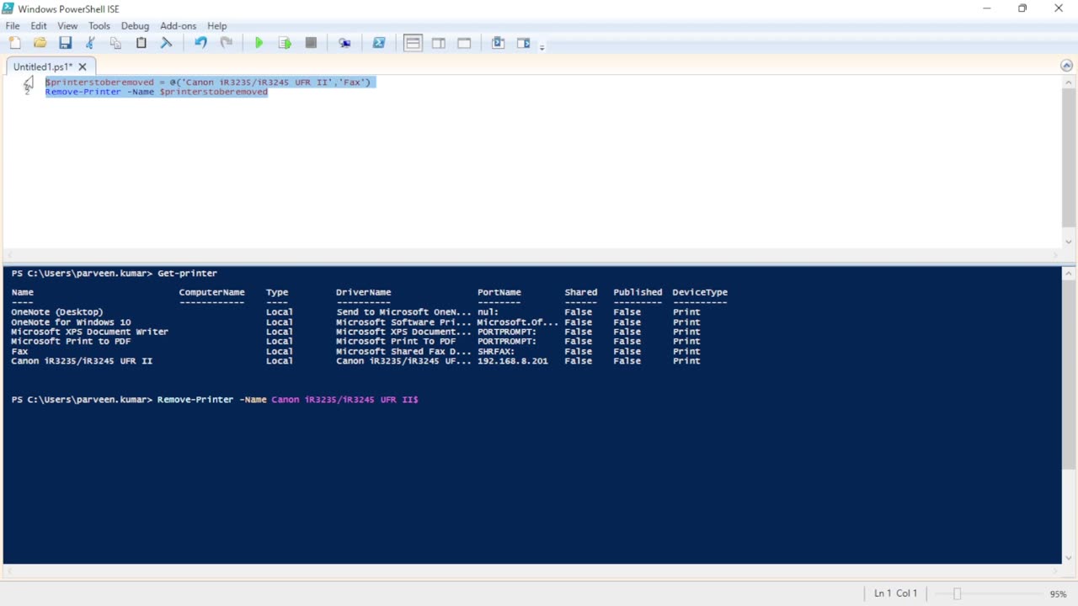Click the 95% zoom value

tap(1058, 594)
